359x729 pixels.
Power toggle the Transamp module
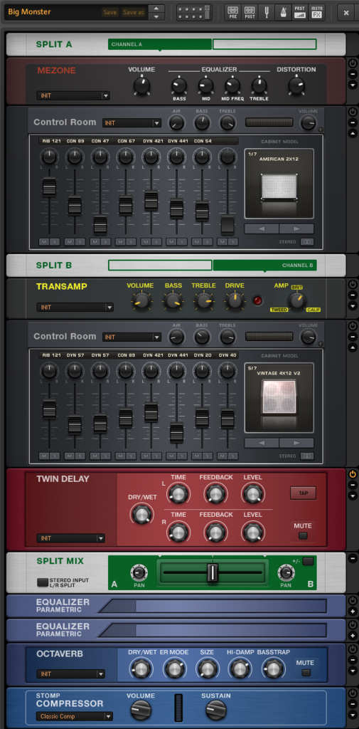(x=353, y=284)
